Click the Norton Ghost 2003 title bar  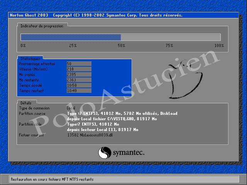click(x=123, y=15)
